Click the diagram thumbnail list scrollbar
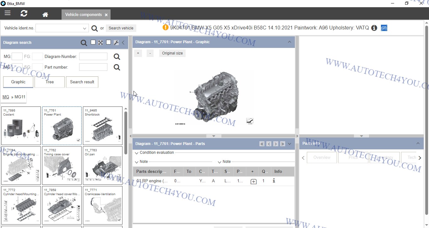The image size is (429, 228). click(x=126, y=132)
